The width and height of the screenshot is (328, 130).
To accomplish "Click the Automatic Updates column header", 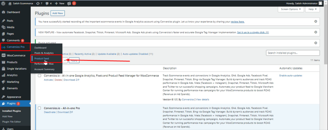I will pos(291,68).
